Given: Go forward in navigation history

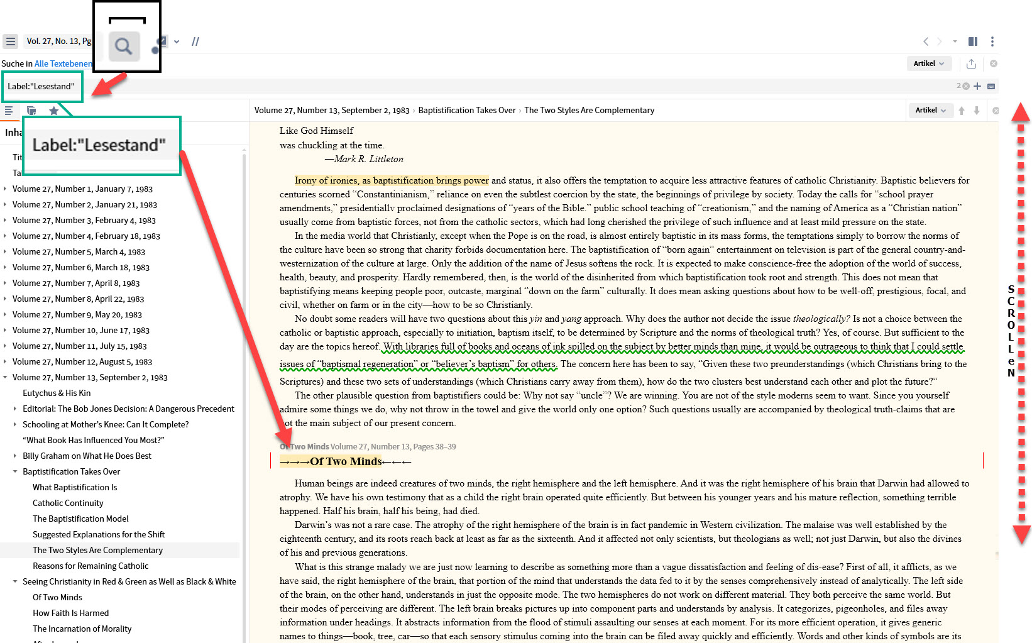Looking at the screenshot, I should point(940,41).
